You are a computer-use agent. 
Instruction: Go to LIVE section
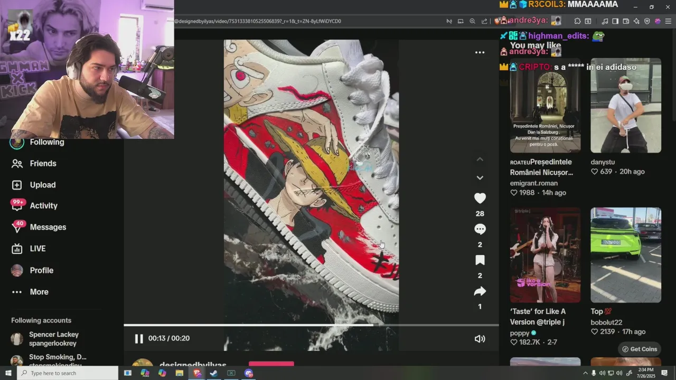coord(38,249)
